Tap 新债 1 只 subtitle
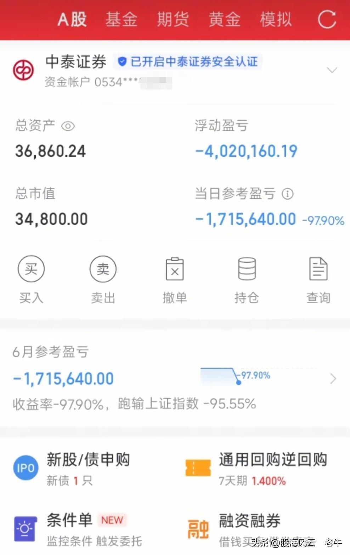Viewport: 350px width, 555px height. [x=69, y=481]
